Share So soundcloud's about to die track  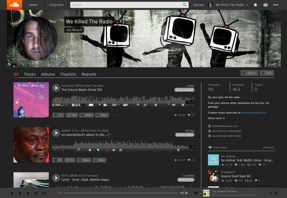[x=83, y=160]
